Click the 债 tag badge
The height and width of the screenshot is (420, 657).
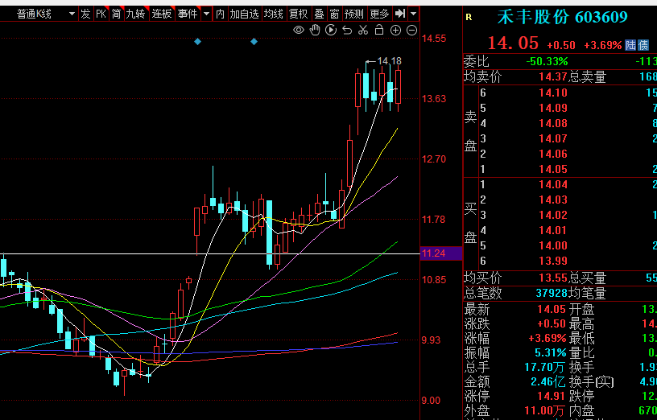coord(643,45)
